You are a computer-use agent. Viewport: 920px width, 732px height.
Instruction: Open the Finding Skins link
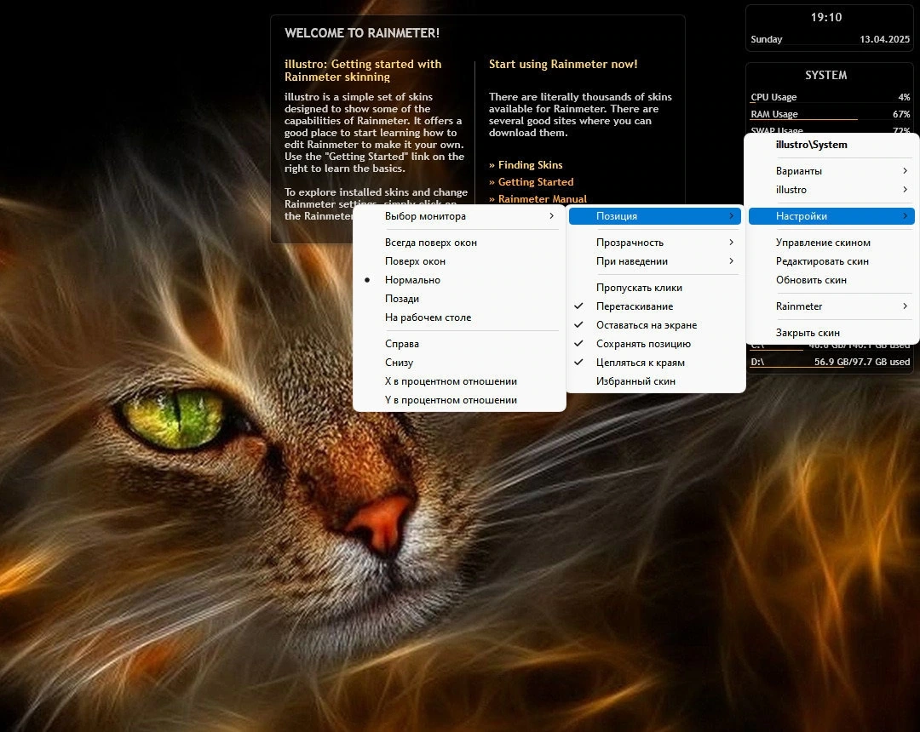(x=526, y=164)
